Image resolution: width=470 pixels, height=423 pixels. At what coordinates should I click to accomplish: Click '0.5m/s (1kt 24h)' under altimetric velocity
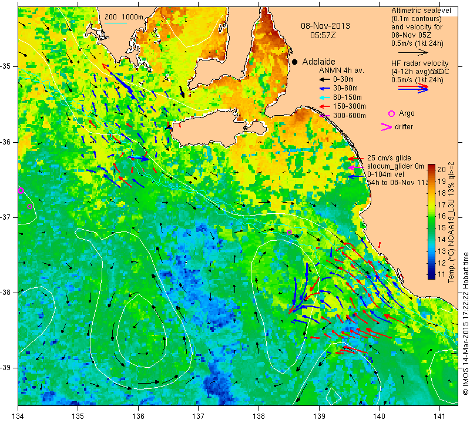417,43
